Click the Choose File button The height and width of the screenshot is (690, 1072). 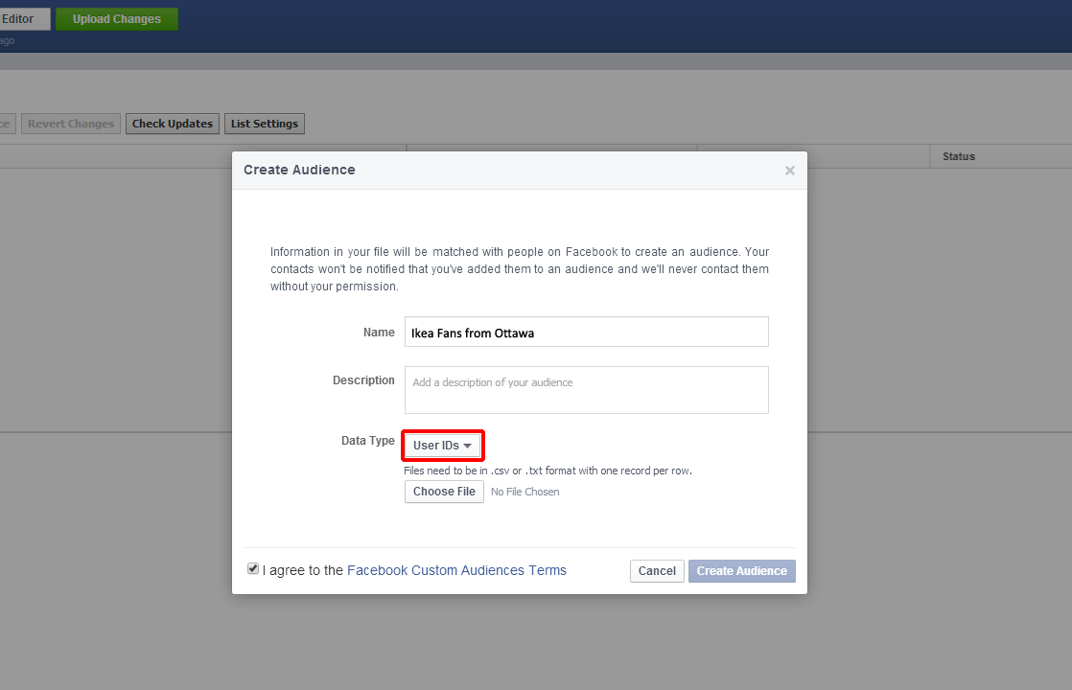444,492
